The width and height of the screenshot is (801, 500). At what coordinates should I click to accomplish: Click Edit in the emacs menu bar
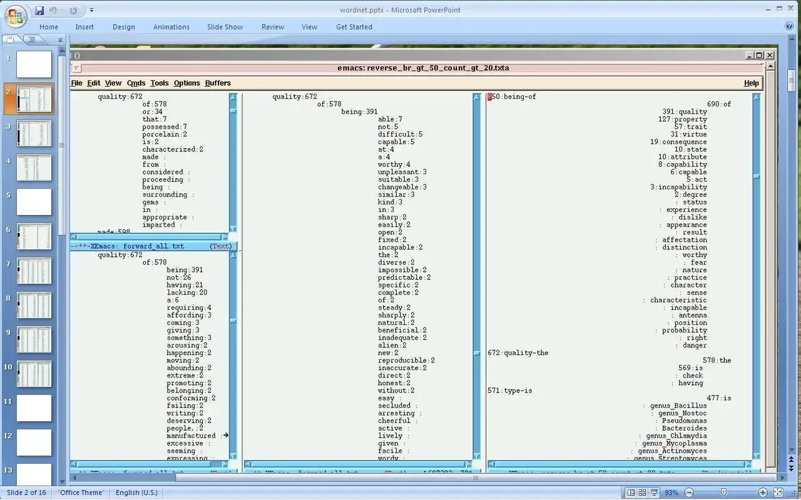[93, 83]
